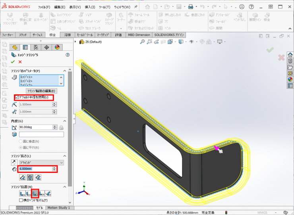Collapse the フランジ位置 section

(x=65, y=187)
